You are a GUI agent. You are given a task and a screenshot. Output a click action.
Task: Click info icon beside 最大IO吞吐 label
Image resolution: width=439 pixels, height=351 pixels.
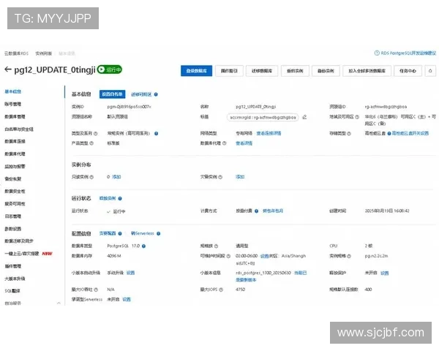click(96, 290)
